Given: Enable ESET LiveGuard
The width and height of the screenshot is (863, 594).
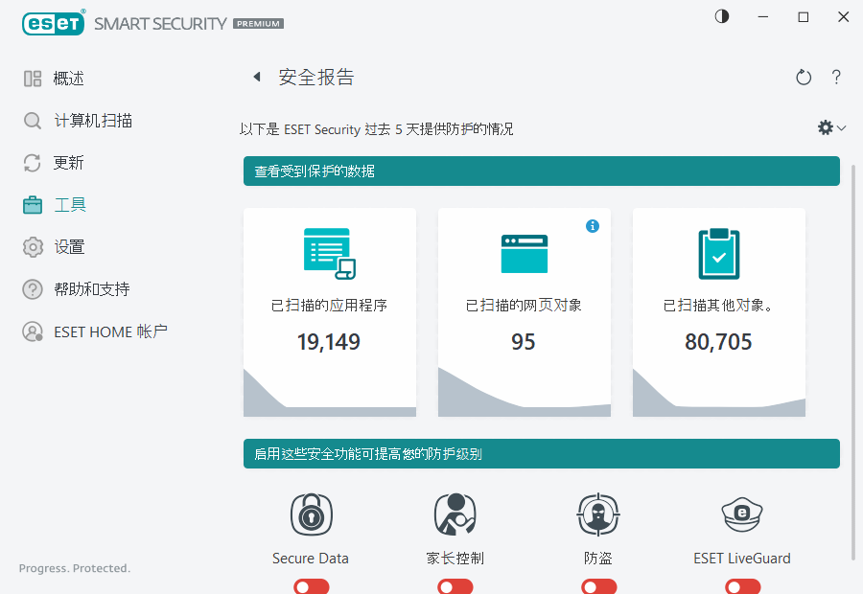Looking at the screenshot, I should 742,585.
